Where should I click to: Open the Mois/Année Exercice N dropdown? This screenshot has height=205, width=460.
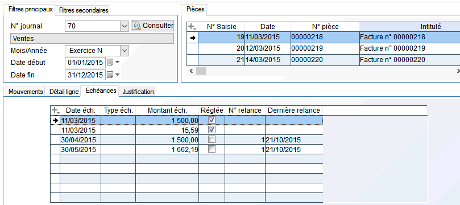click(x=125, y=51)
